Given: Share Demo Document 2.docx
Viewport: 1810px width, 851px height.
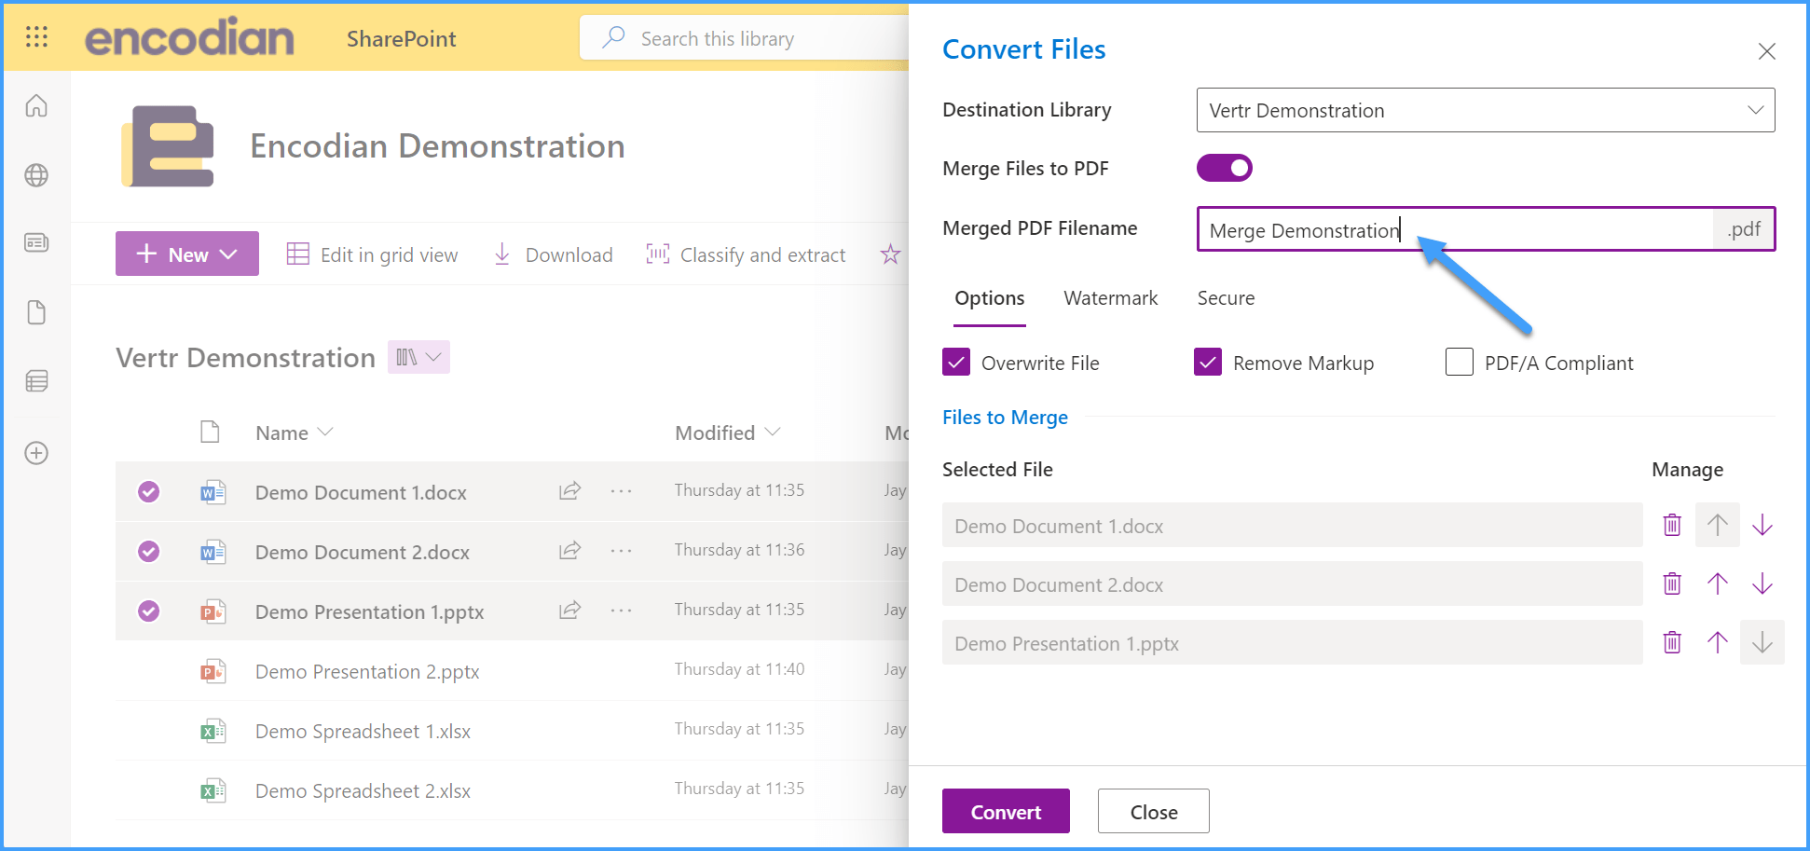Looking at the screenshot, I should tap(569, 550).
